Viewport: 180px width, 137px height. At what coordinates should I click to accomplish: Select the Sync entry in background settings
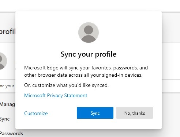5,119
